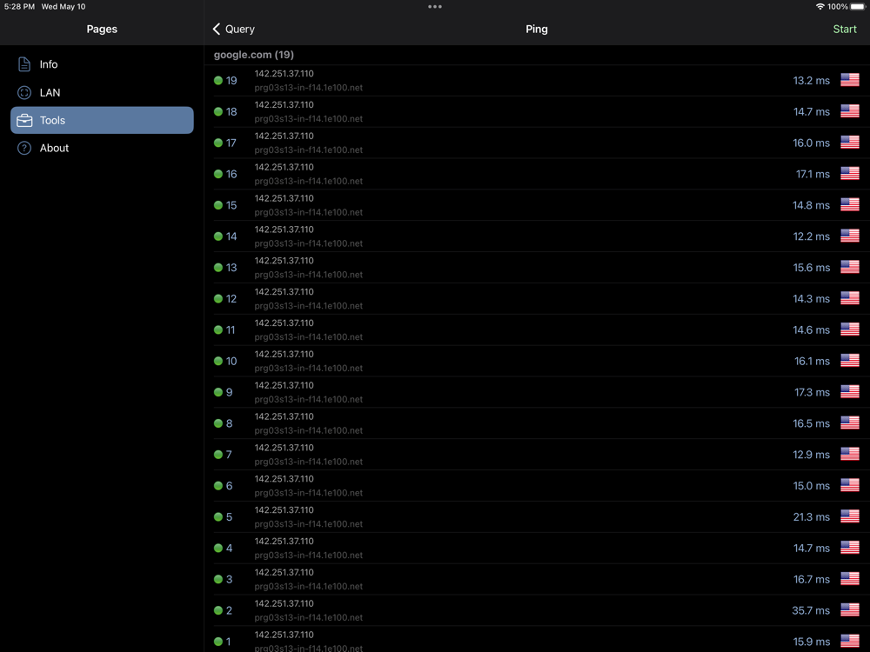The image size is (870, 652).
Task: Select the 16.7 ms latency value
Action: 811,579
